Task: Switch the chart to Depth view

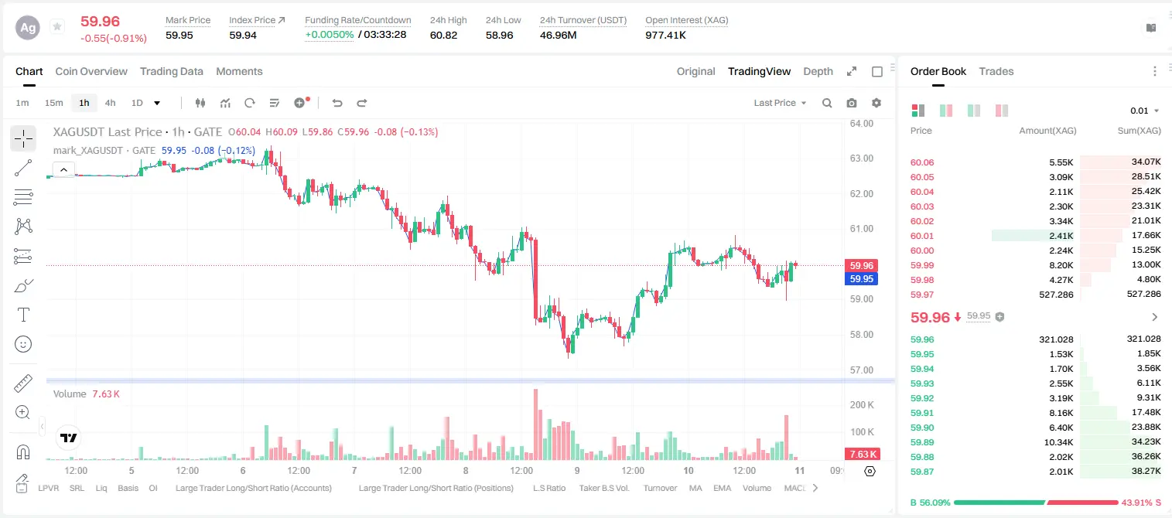Action: tap(818, 71)
